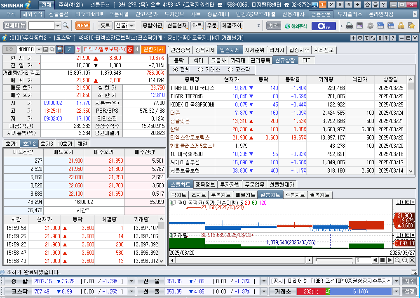
Task: Reset chart zoom with A magnifier
Action: pos(412,260)
